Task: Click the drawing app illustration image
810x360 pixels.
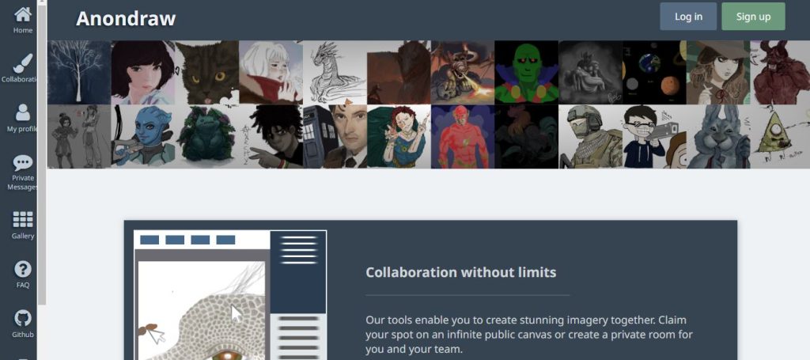Action: coord(230,295)
